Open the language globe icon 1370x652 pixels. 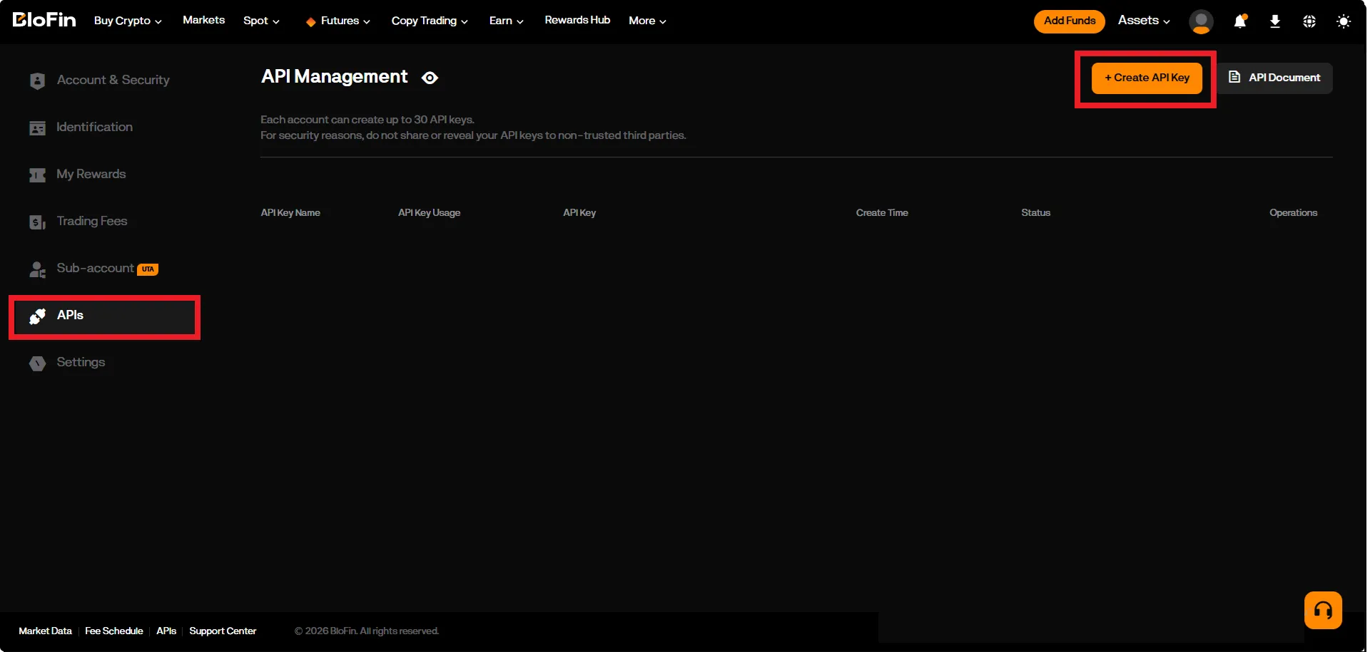(1309, 21)
